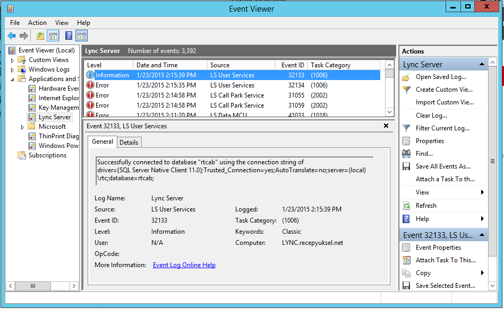Click the Hardware Events log icon
The height and width of the screenshot is (309, 504).
pyautogui.click(x=32, y=89)
